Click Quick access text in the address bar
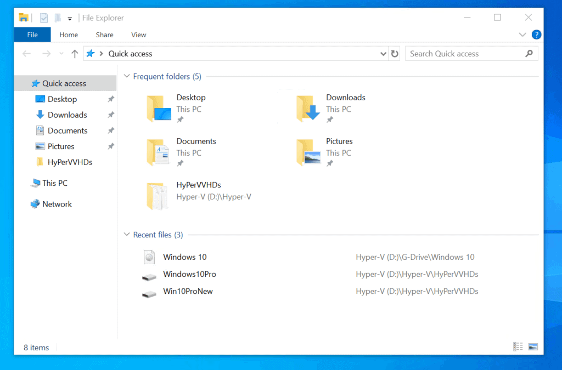The image size is (562, 370). tap(130, 54)
